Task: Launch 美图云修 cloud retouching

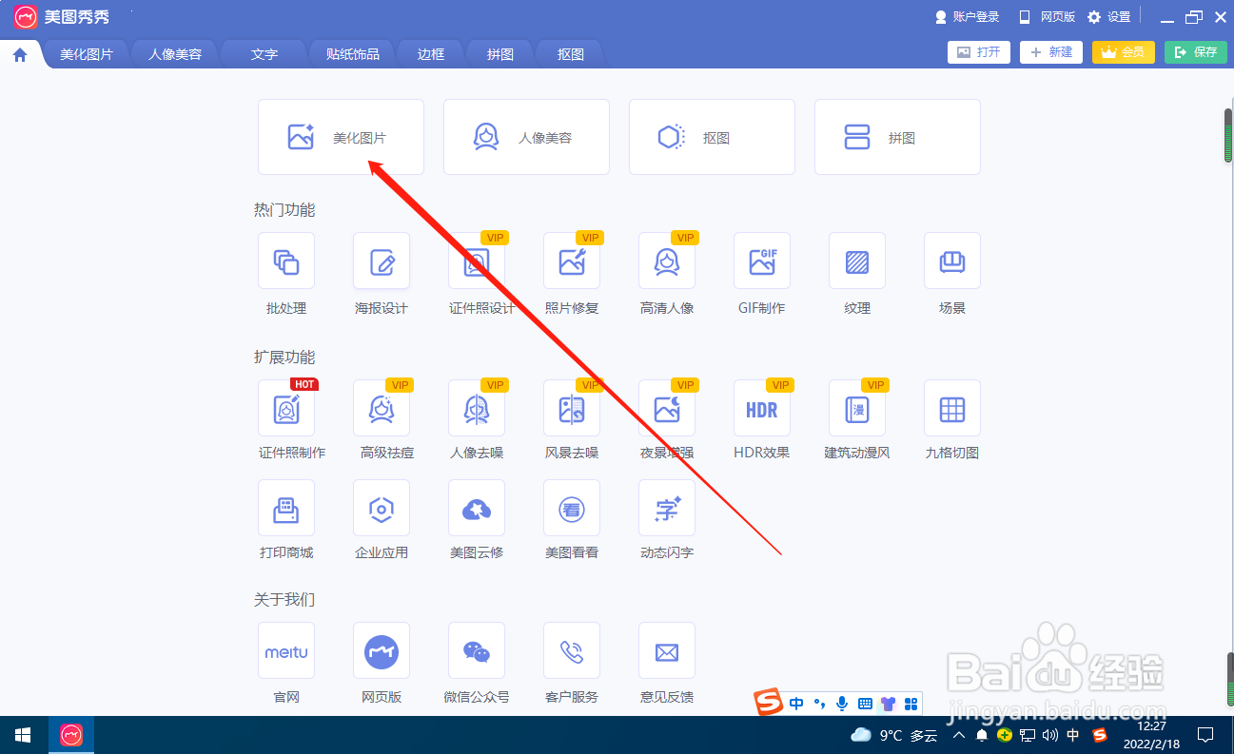Action: coord(476,518)
